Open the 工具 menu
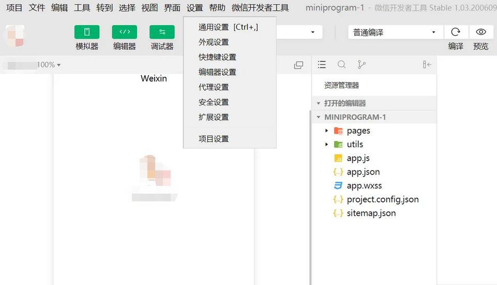 [82, 8]
